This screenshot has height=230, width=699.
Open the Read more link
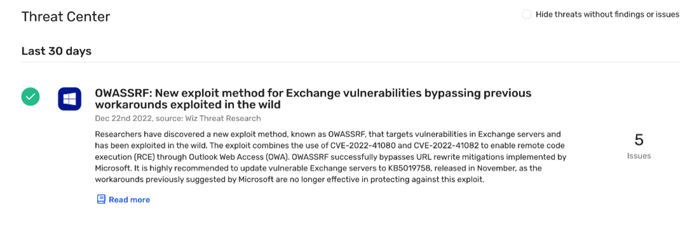coord(129,200)
